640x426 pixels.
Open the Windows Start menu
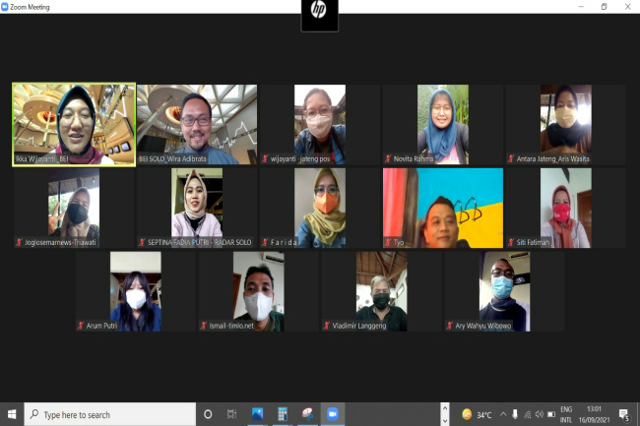(12, 414)
